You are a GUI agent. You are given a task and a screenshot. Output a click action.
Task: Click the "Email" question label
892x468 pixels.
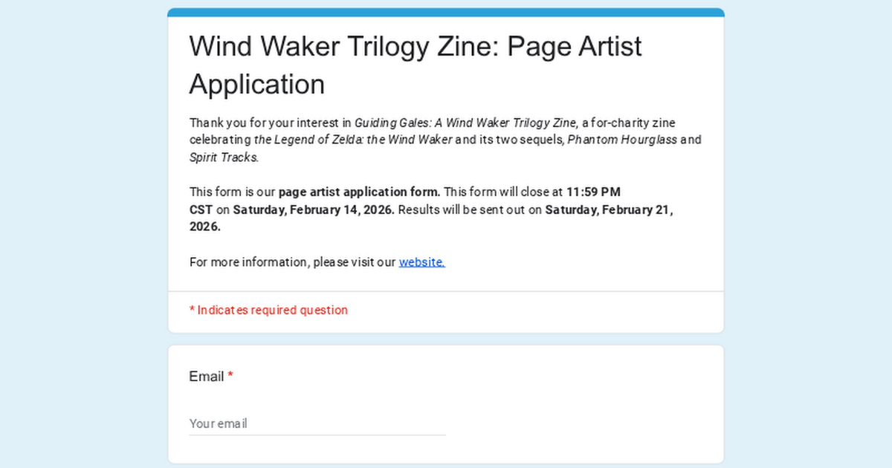tap(206, 377)
